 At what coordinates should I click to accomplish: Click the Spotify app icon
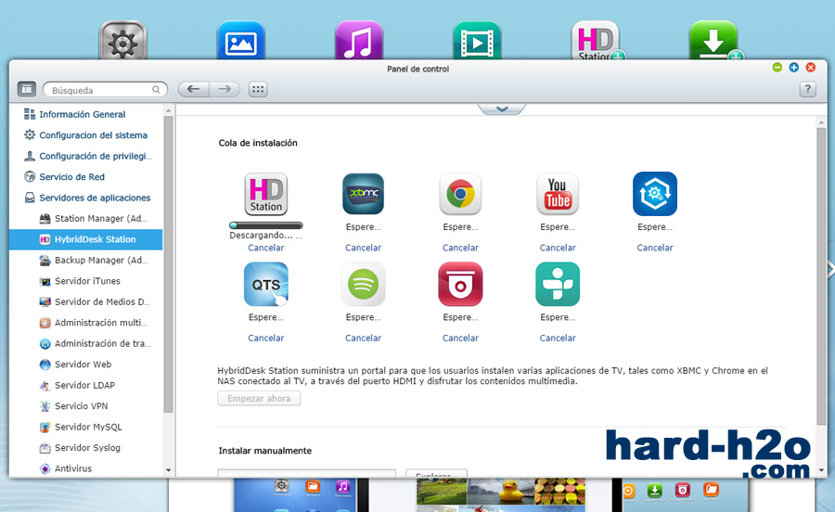coord(363,284)
